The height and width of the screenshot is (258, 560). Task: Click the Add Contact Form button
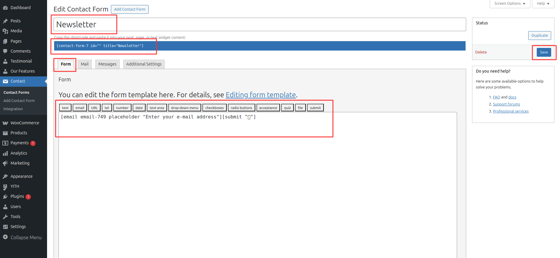[x=130, y=9]
